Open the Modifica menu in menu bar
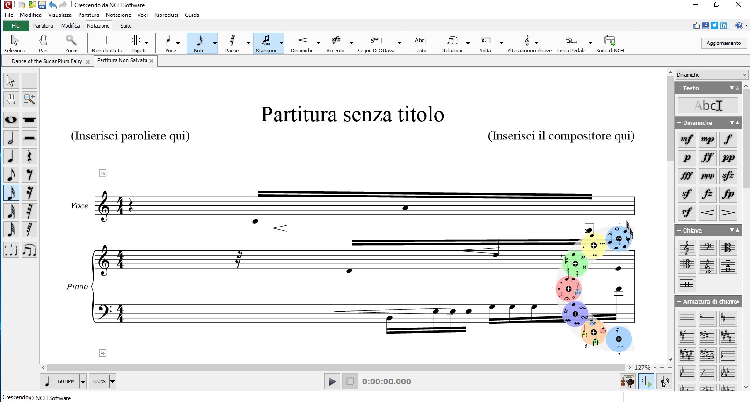The image size is (750, 402). coord(30,15)
